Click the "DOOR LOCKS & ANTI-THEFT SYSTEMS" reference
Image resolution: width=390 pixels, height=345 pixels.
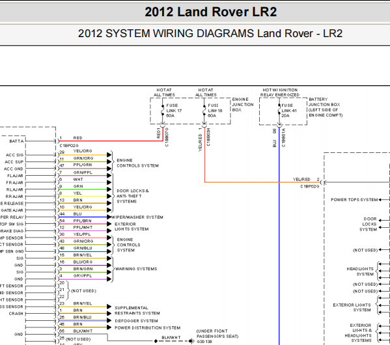click(x=133, y=196)
